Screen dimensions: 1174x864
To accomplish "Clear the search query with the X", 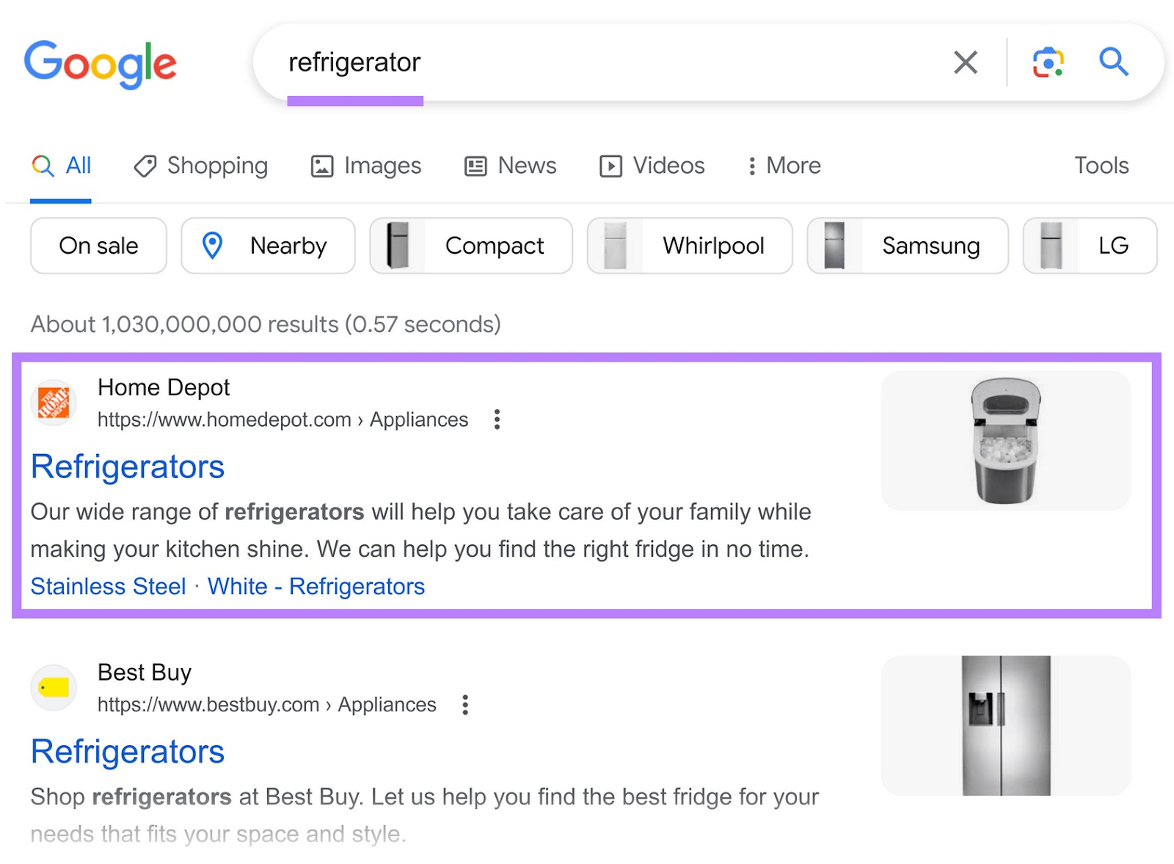I will pyautogui.click(x=966, y=63).
